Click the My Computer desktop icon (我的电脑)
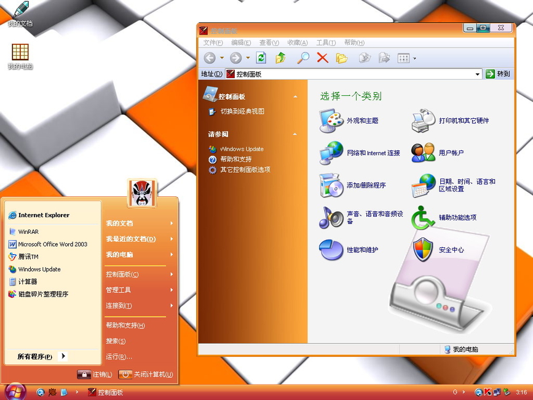 point(20,57)
